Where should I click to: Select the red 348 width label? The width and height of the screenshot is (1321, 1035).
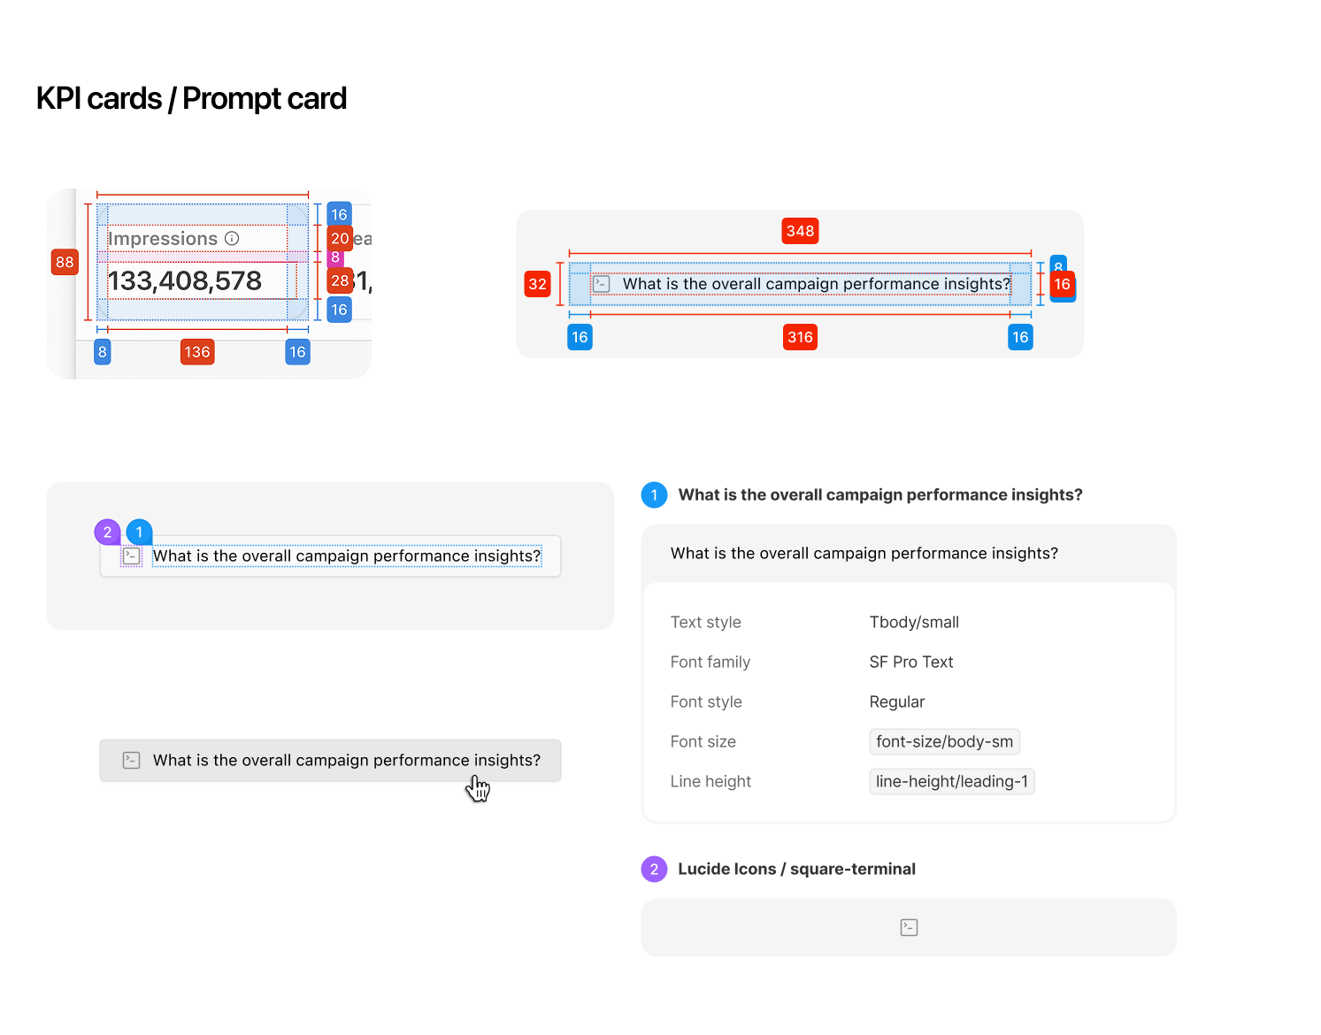point(800,231)
